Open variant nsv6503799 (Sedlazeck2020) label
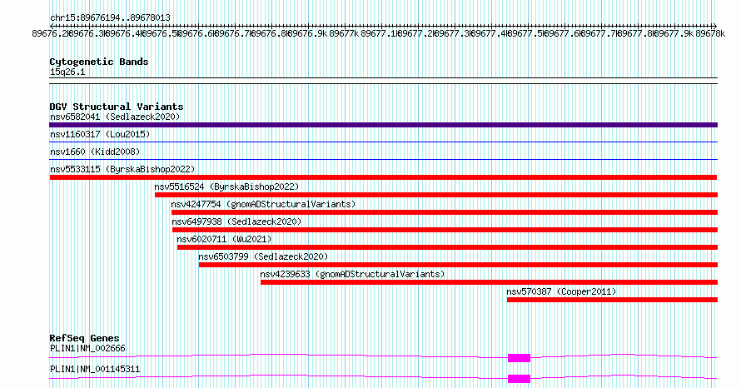Image resolution: width=741 pixels, height=388 pixels. point(263,256)
